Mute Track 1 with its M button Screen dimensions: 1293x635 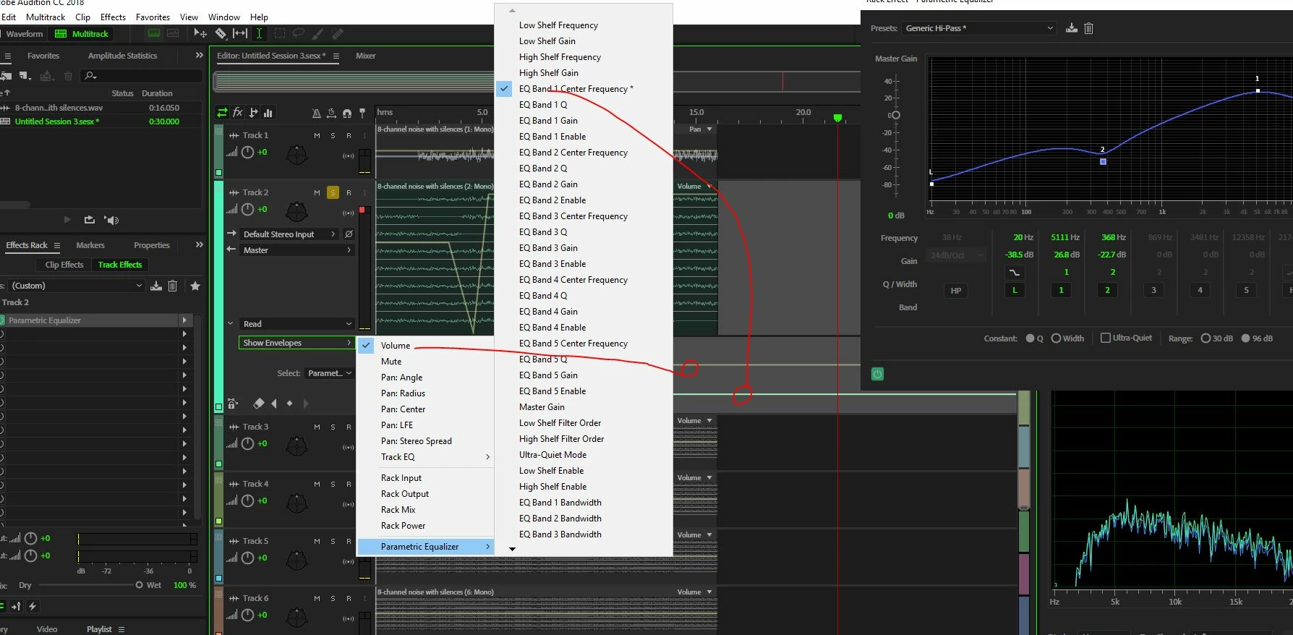[x=317, y=135]
